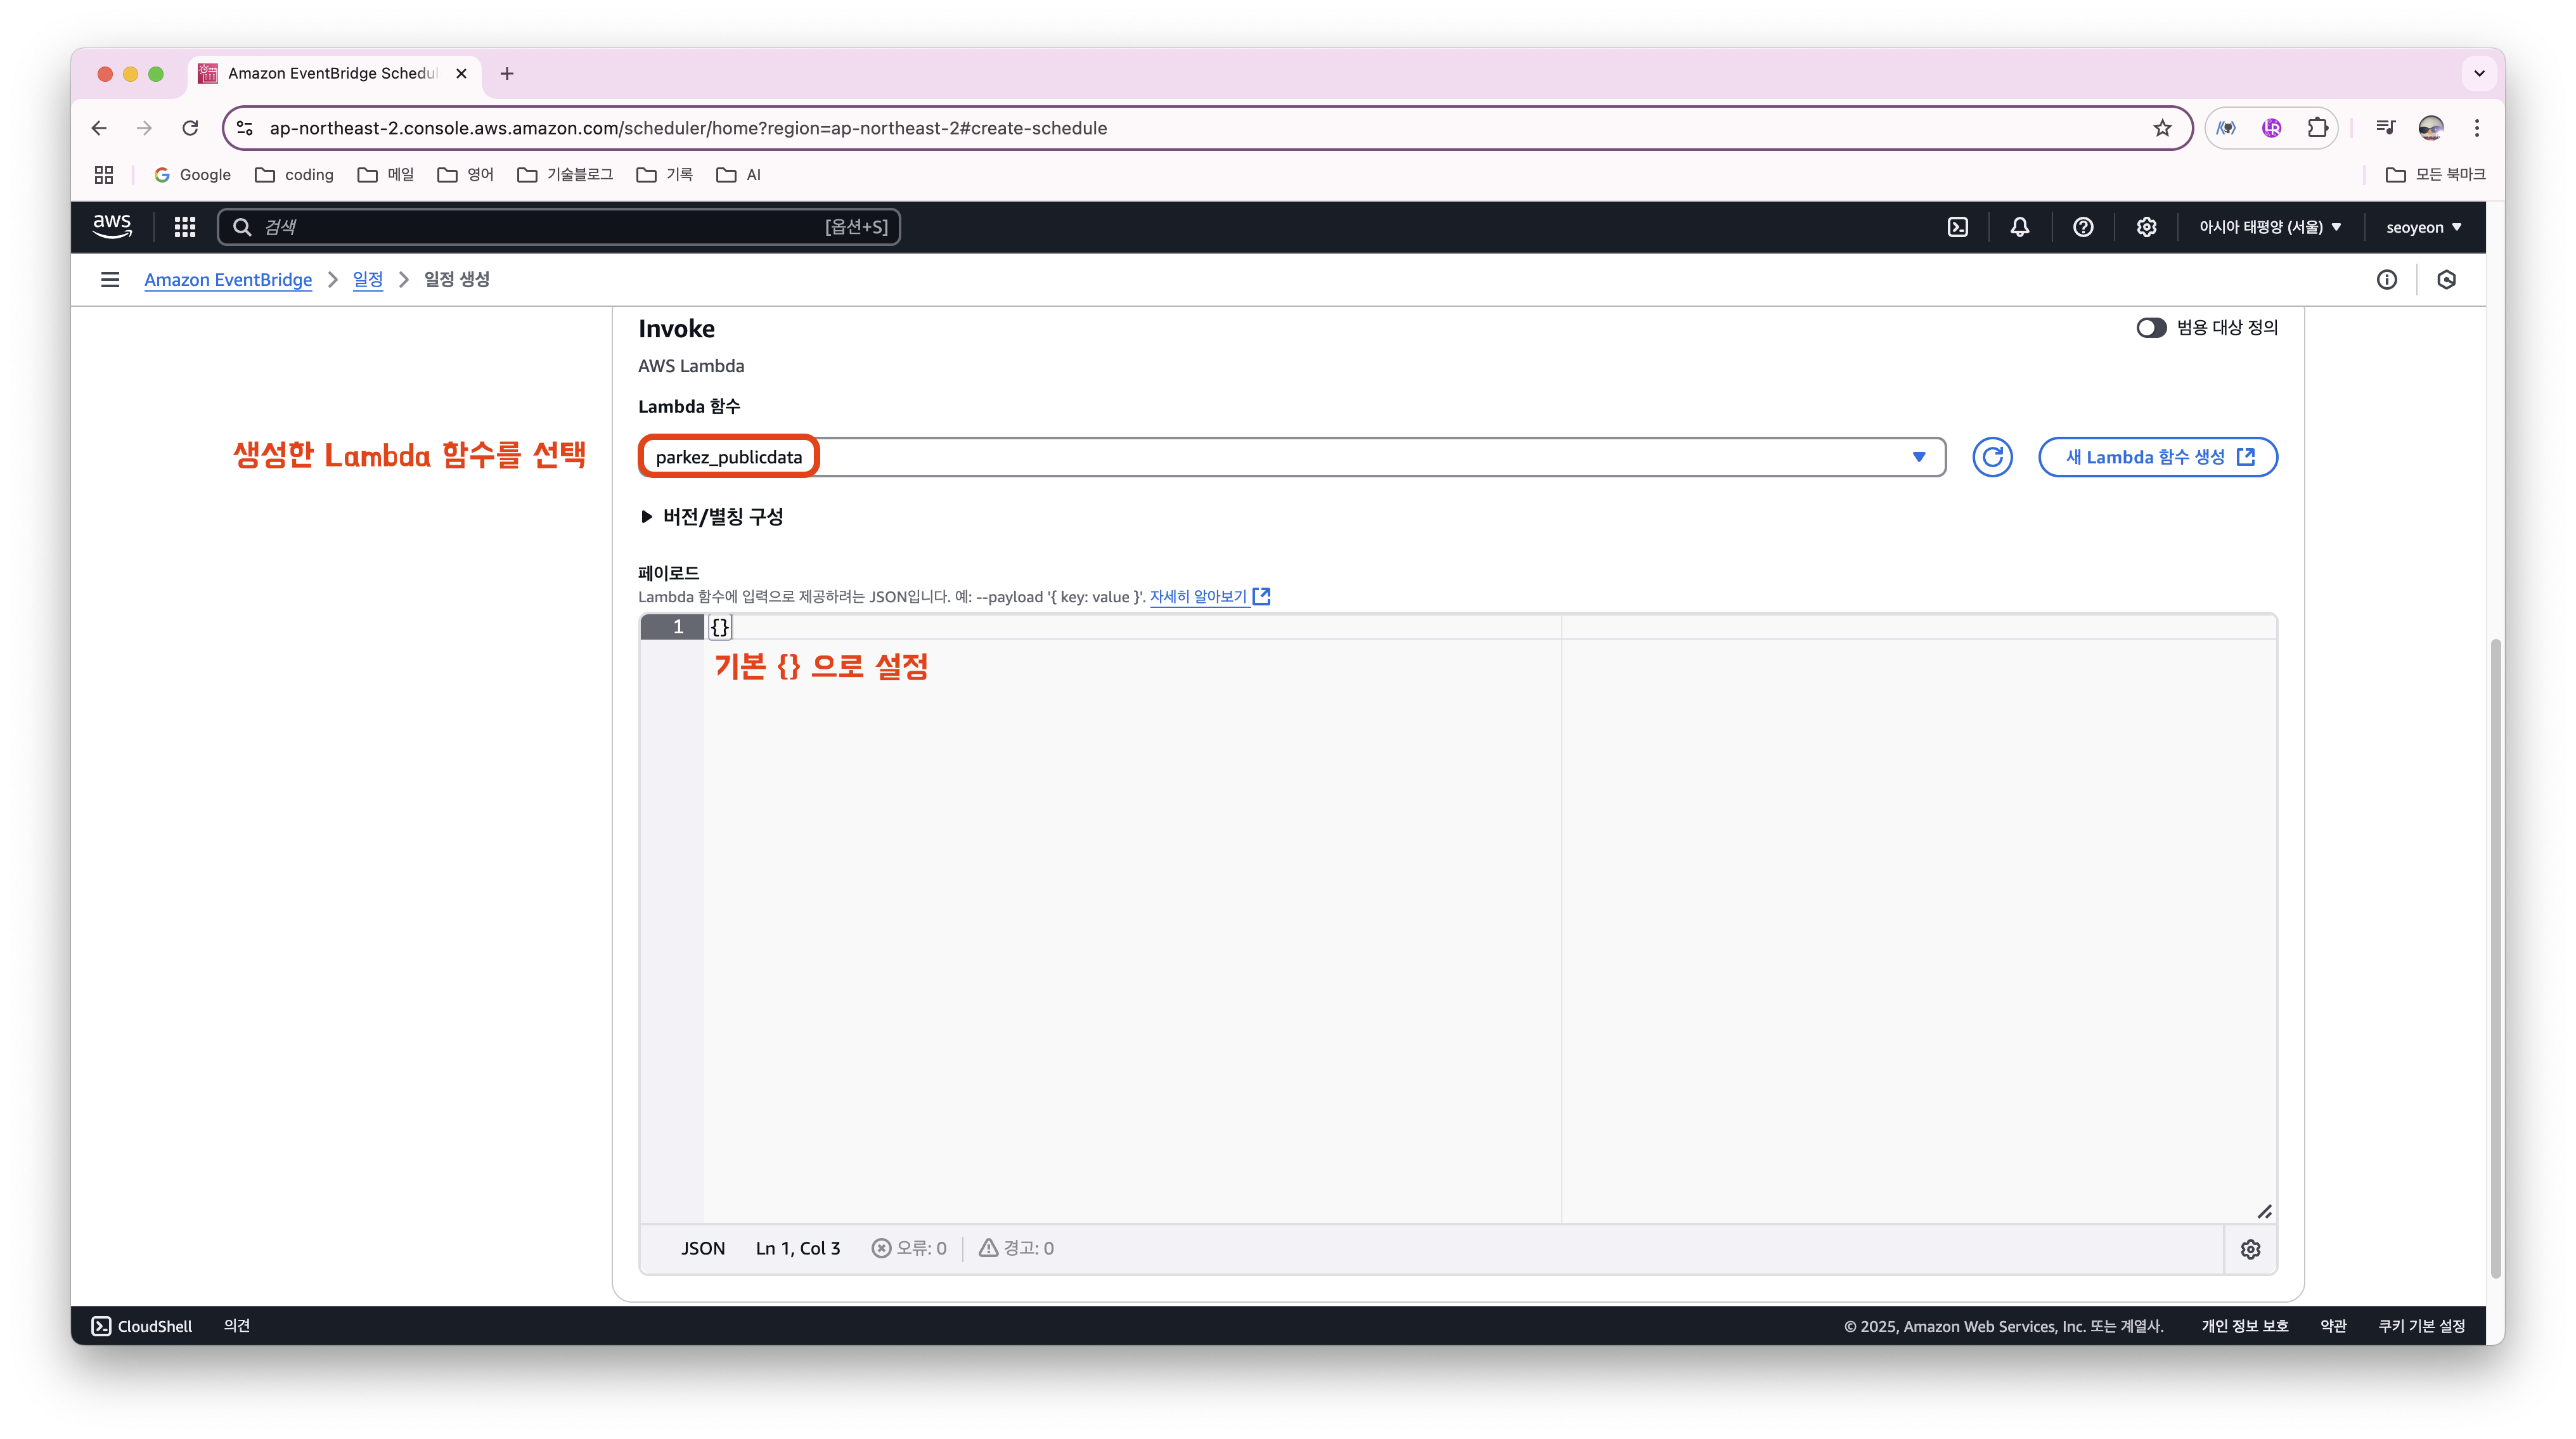Open 쿠키 기본 설정 footer link
The image size is (2576, 1439).
[2421, 1326]
